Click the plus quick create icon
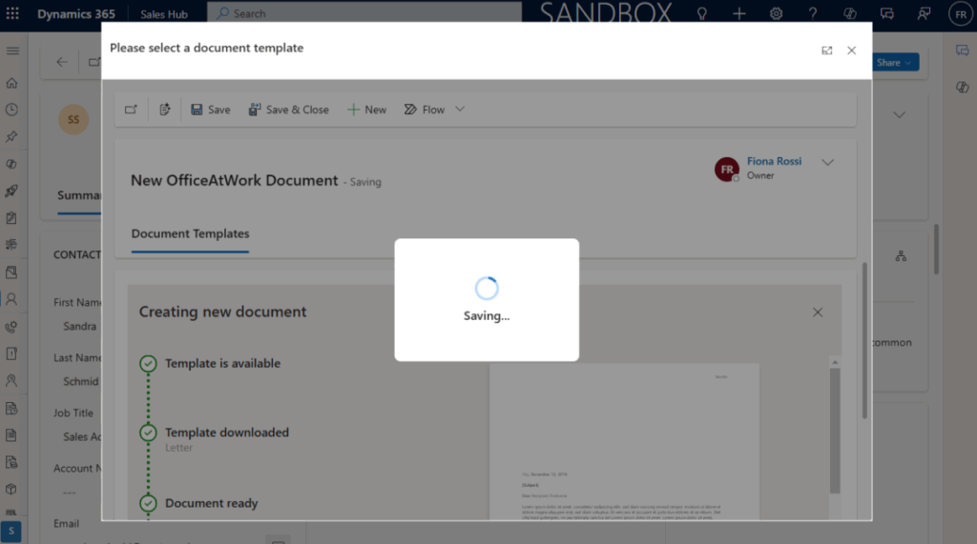The image size is (977, 544). pyautogui.click(x=739, y=13)
